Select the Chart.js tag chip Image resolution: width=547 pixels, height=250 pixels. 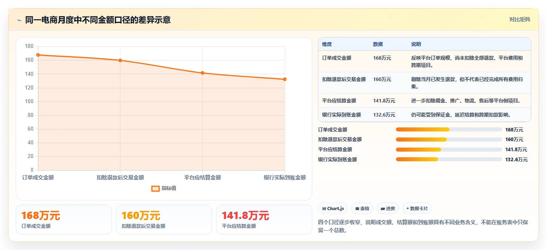tap(333, 208)
